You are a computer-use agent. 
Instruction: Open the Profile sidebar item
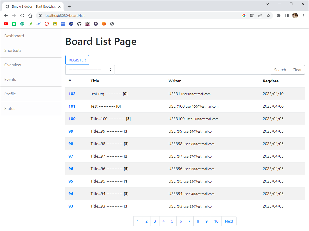pos(10,94)
